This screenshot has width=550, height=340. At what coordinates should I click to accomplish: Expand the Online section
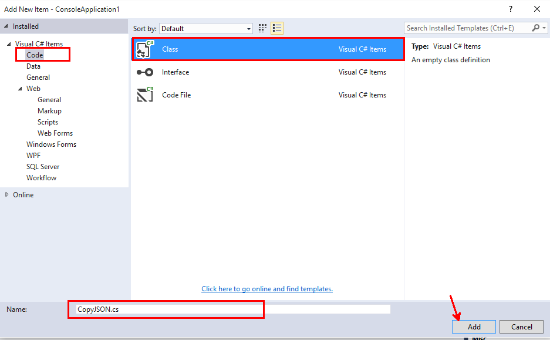coord(6,195)
